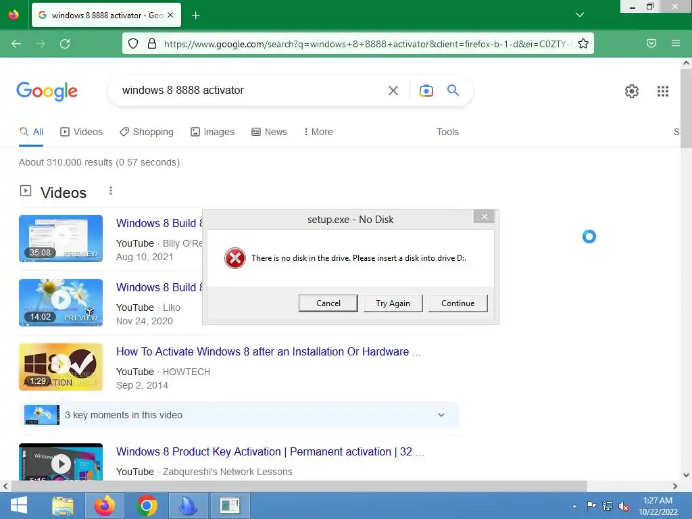Click the vertical scrollbar up arrow
Screen dimensions: 692x519
(686, 63)
